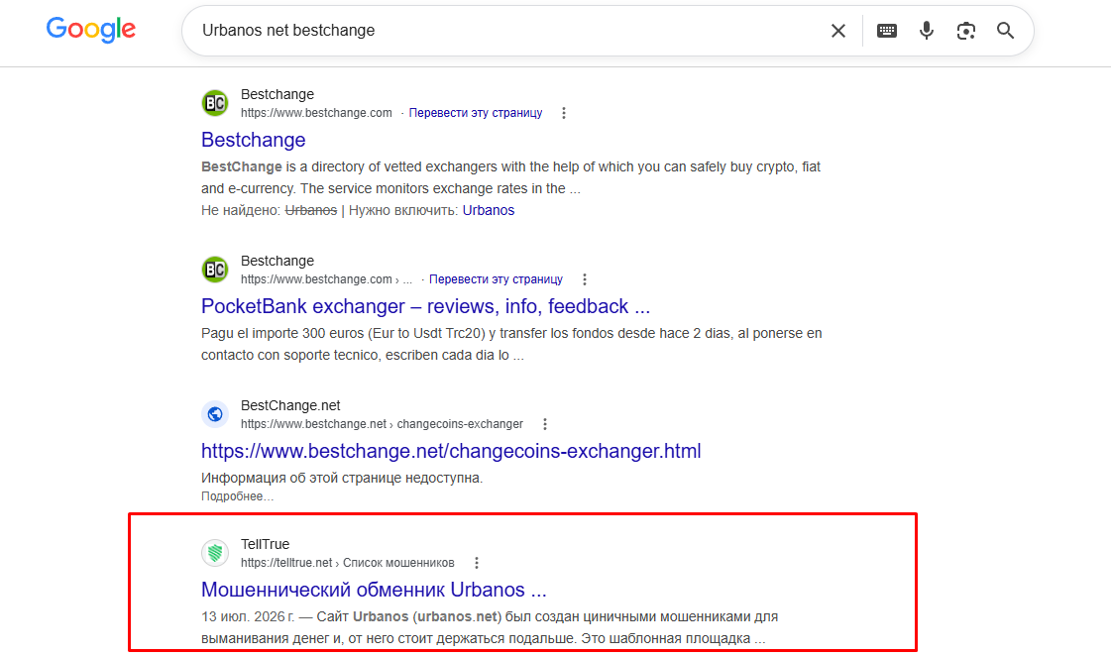Open more options for first Bestchange result

pos(564,113)
